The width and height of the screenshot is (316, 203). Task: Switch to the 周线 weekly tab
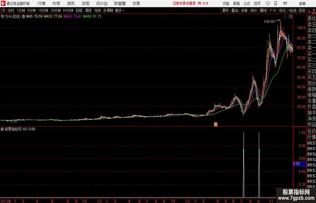[x=88, y=10]
